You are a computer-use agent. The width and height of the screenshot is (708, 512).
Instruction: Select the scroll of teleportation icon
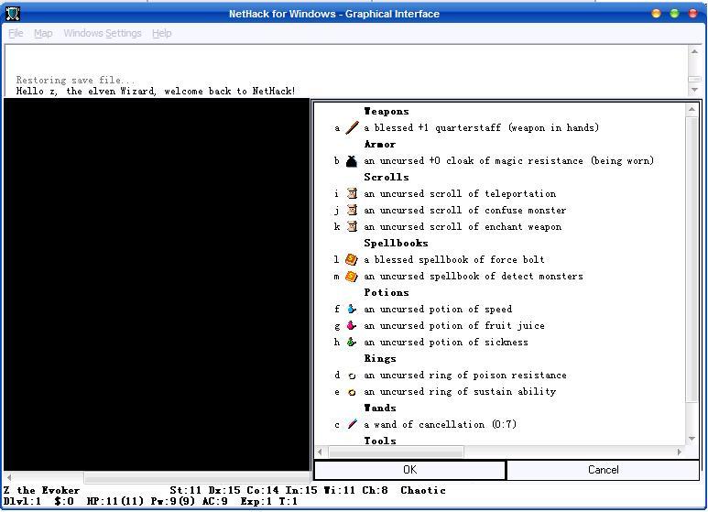(352, 193)
